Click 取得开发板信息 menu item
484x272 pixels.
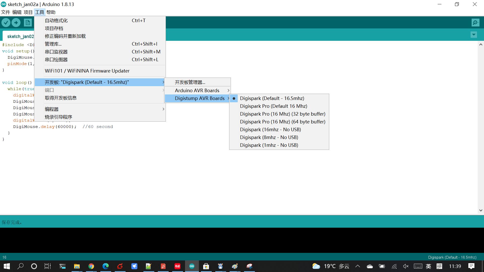(61, 98)
